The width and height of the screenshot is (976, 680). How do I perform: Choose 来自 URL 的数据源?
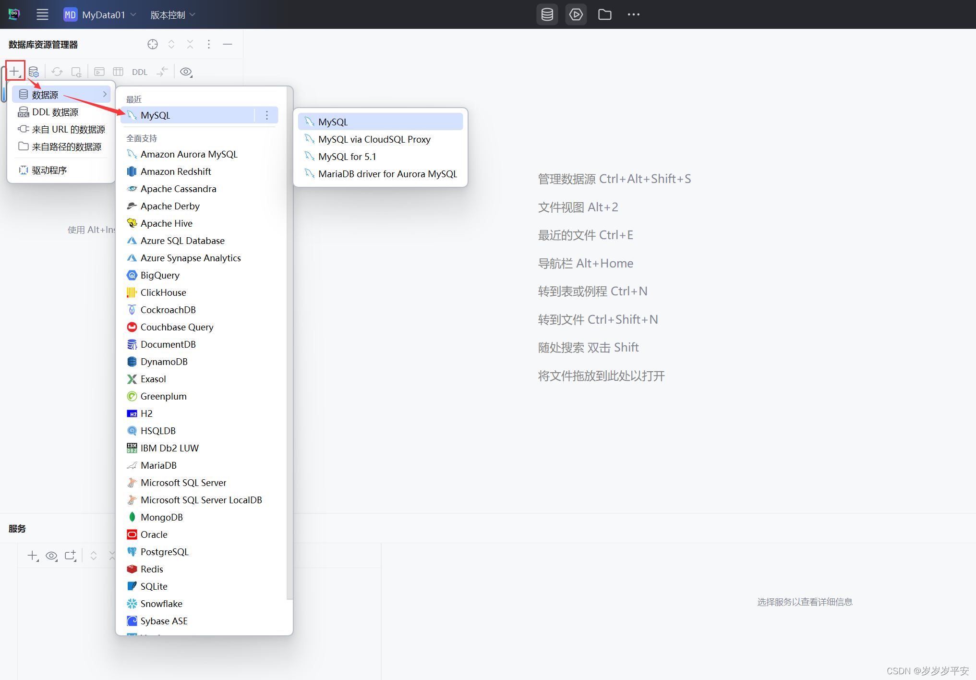[x=61, y=129]
